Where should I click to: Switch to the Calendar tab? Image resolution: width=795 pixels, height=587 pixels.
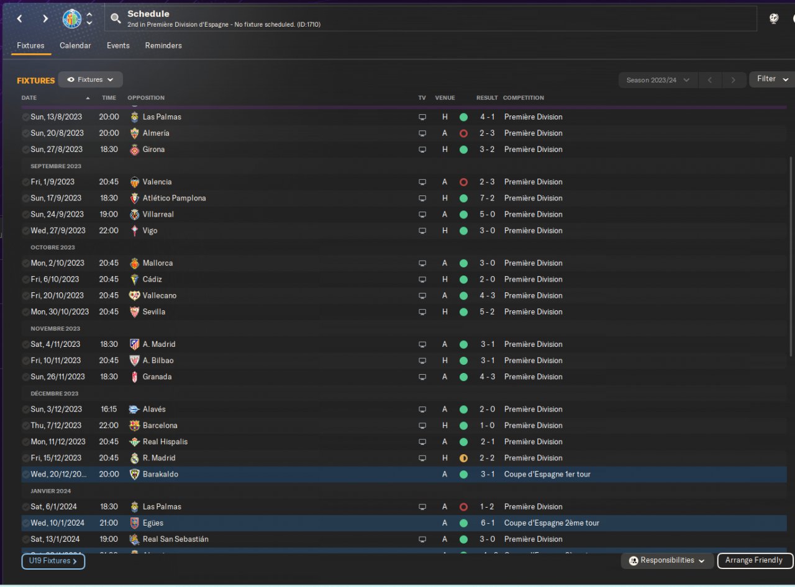[x=75, y=46]
